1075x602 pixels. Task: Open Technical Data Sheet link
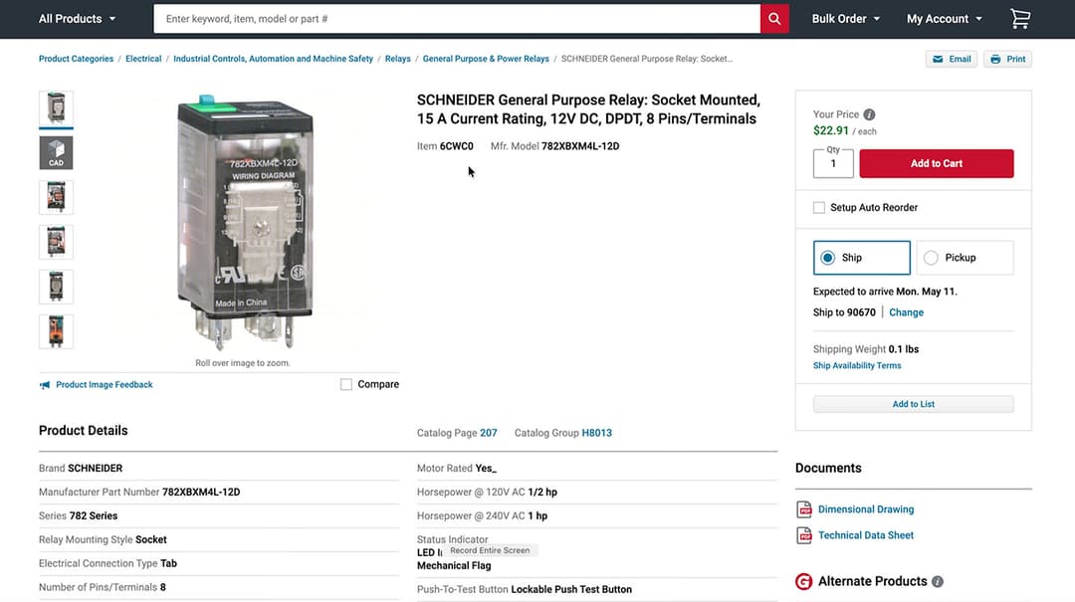(866, 535)
